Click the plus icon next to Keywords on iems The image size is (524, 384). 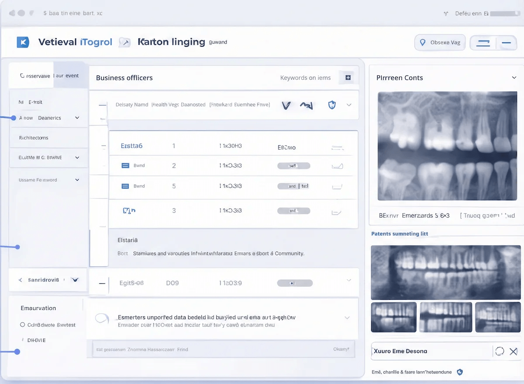(x=348, y=78)
